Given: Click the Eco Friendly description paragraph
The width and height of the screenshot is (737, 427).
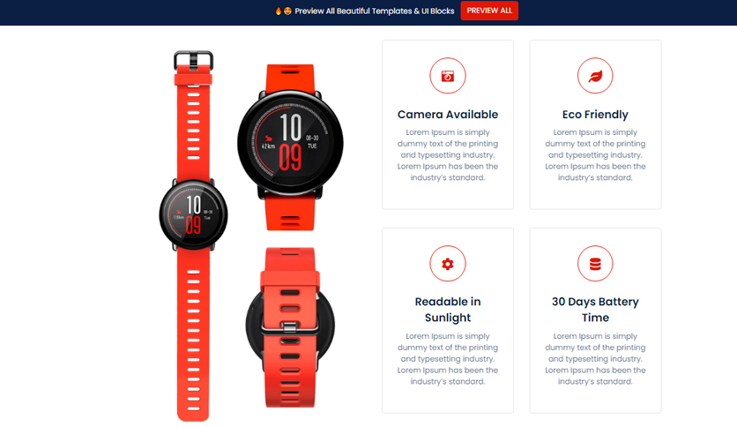Looking at the screenshot, I should click(595, 154).
